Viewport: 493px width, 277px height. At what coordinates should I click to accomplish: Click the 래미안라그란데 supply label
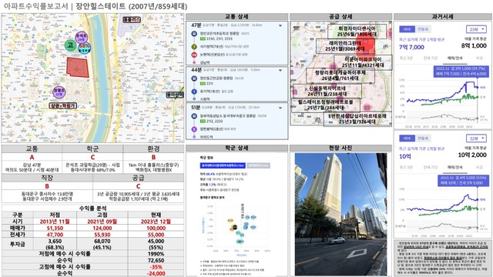(x=345, y=46)
